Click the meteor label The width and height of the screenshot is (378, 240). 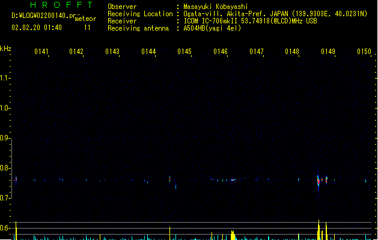tap(85, 19)
